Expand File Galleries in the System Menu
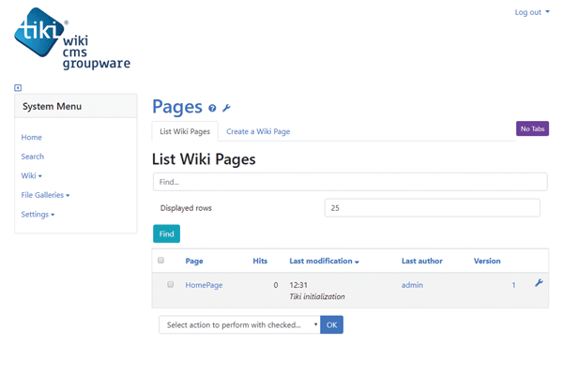The height and width of the screenshot is (375, 563). (45, 195)
